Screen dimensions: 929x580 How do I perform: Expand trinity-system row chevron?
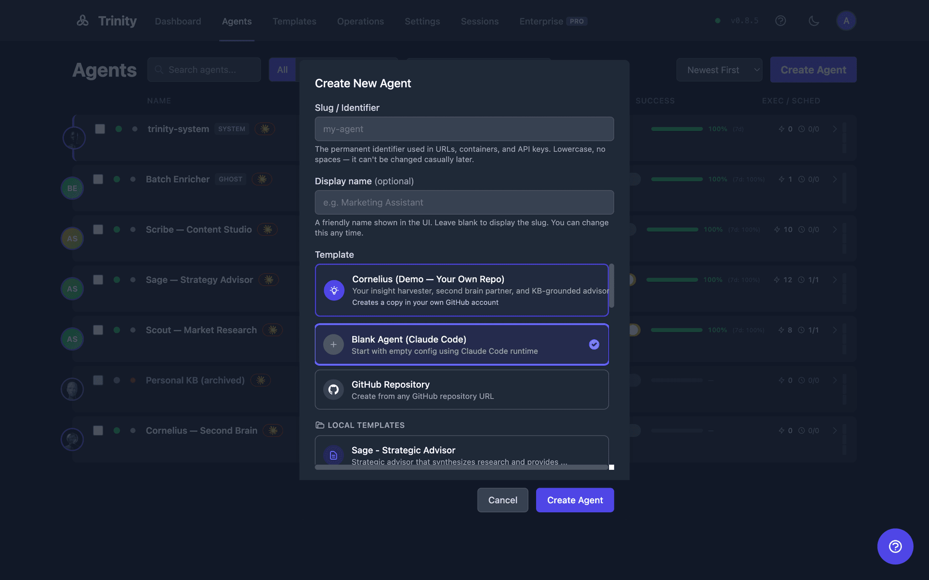pyautogui.click(x=835, y=129)
